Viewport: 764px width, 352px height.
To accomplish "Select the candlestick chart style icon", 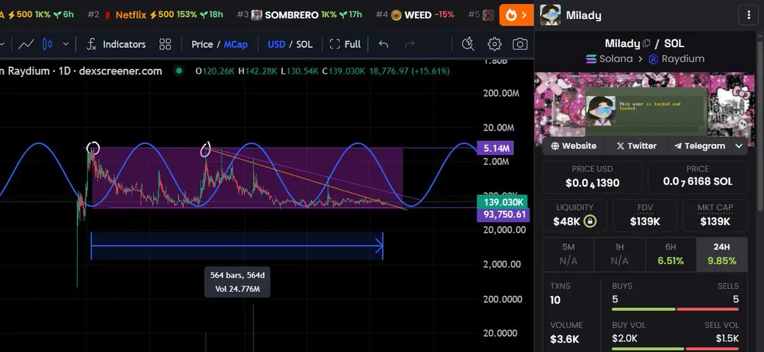I will click(47, 44).
